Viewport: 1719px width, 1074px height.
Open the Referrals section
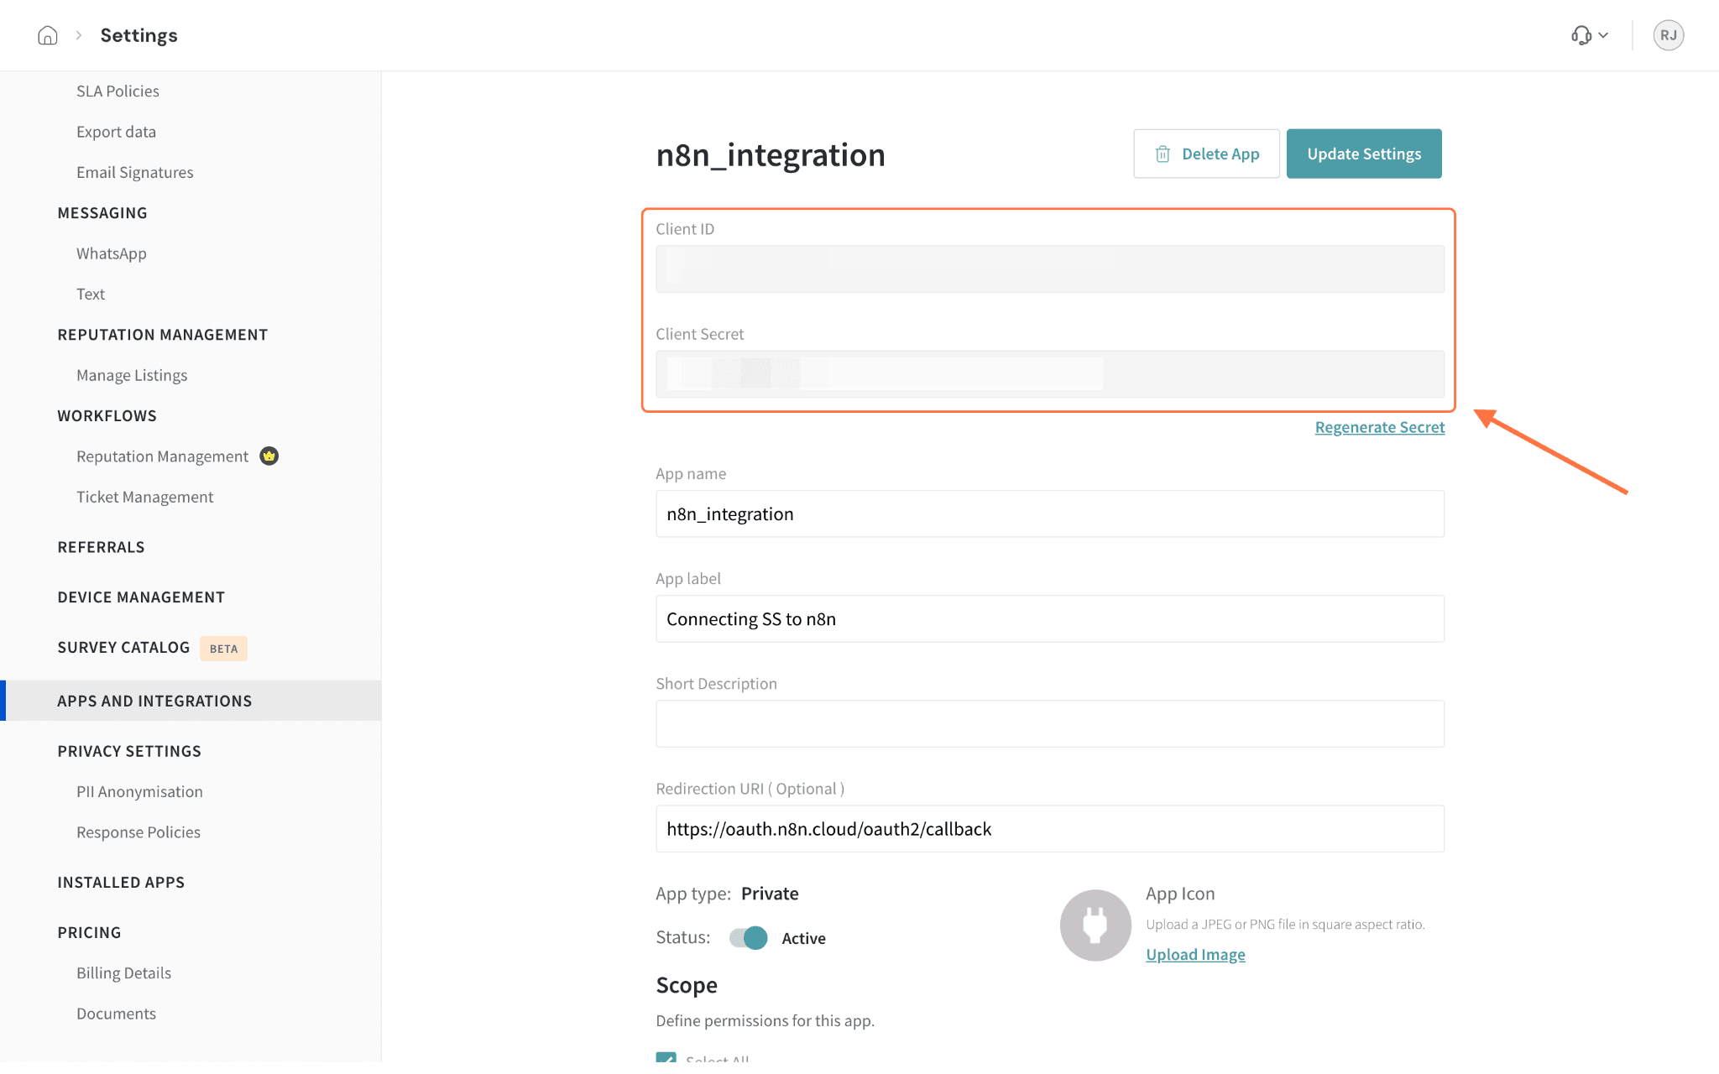pos(101,547)
